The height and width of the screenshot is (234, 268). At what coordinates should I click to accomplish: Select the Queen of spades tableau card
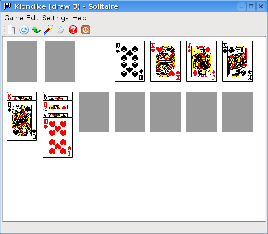point(22,121)
